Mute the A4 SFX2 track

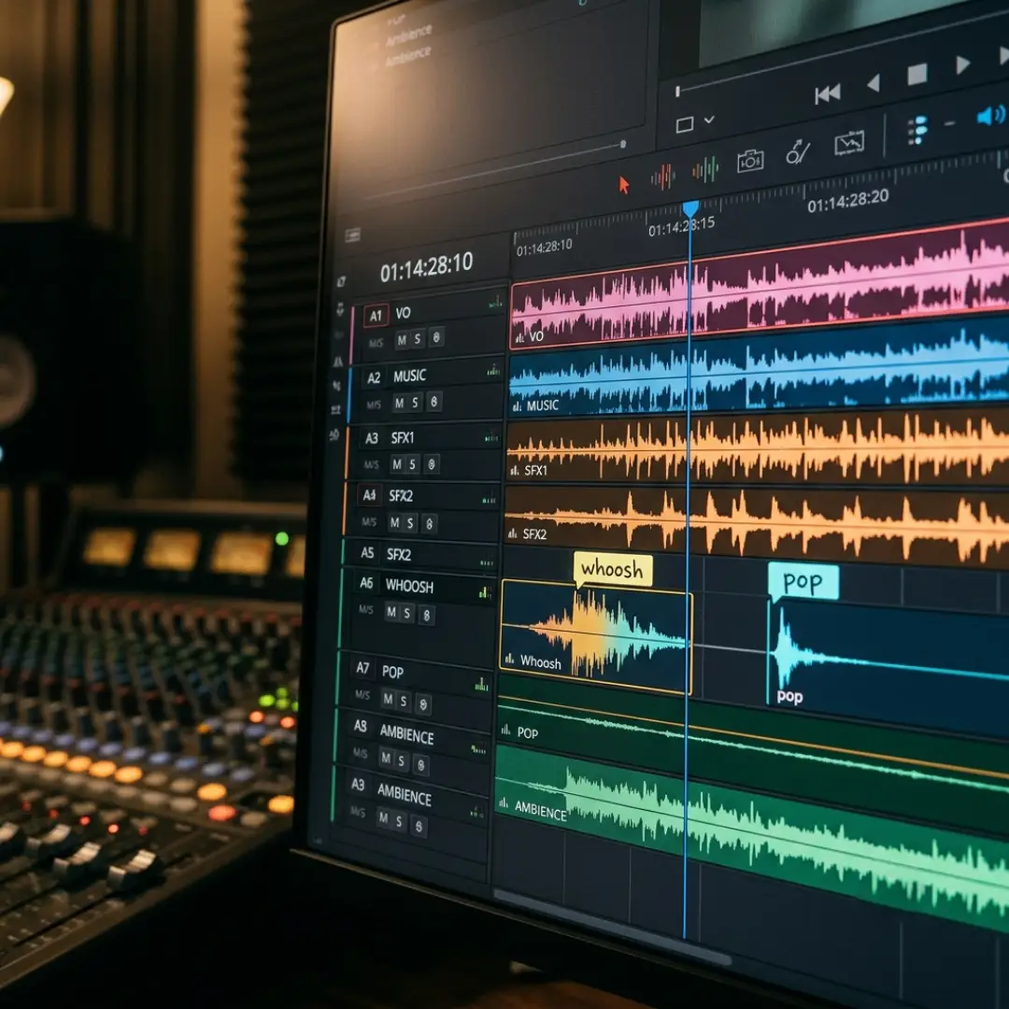coord(394,523)
